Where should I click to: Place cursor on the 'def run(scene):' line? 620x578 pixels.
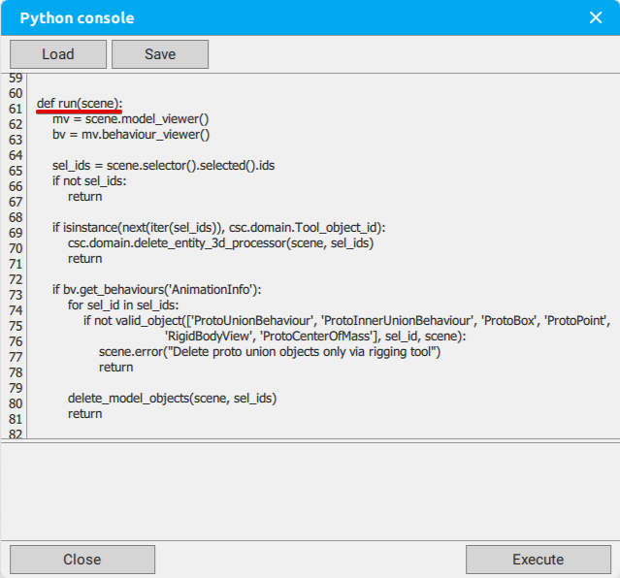coord(80,104)
